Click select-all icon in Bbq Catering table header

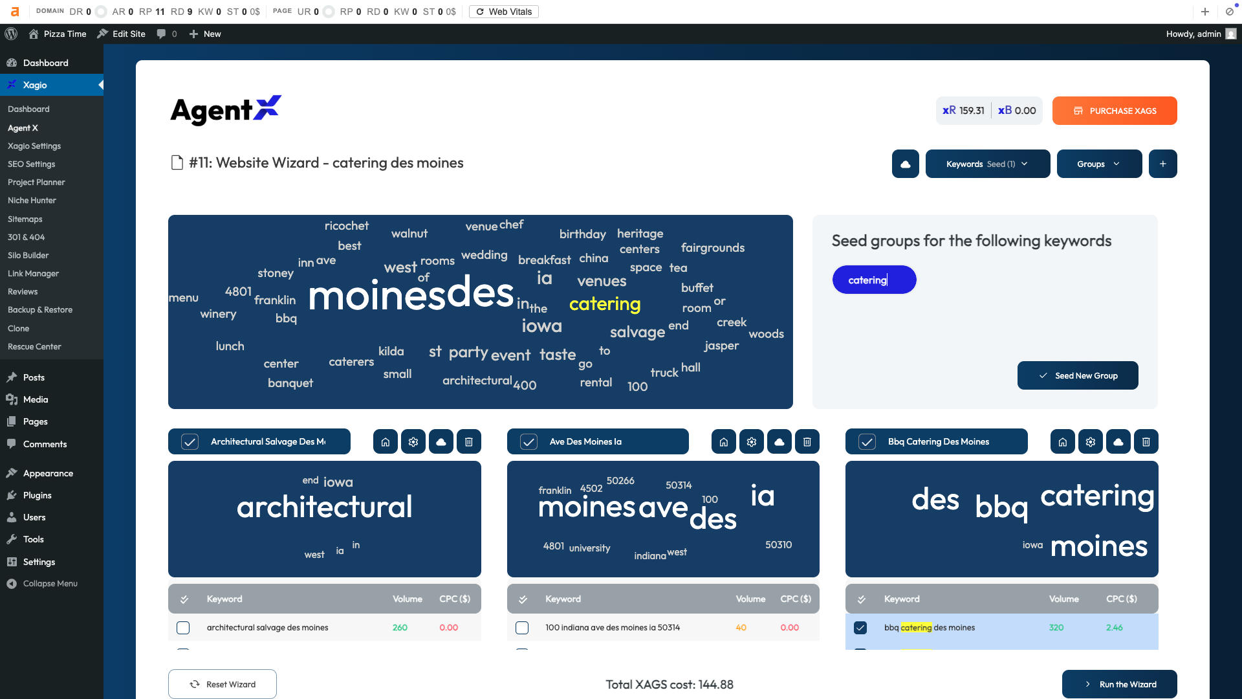[x=862, y=599]
